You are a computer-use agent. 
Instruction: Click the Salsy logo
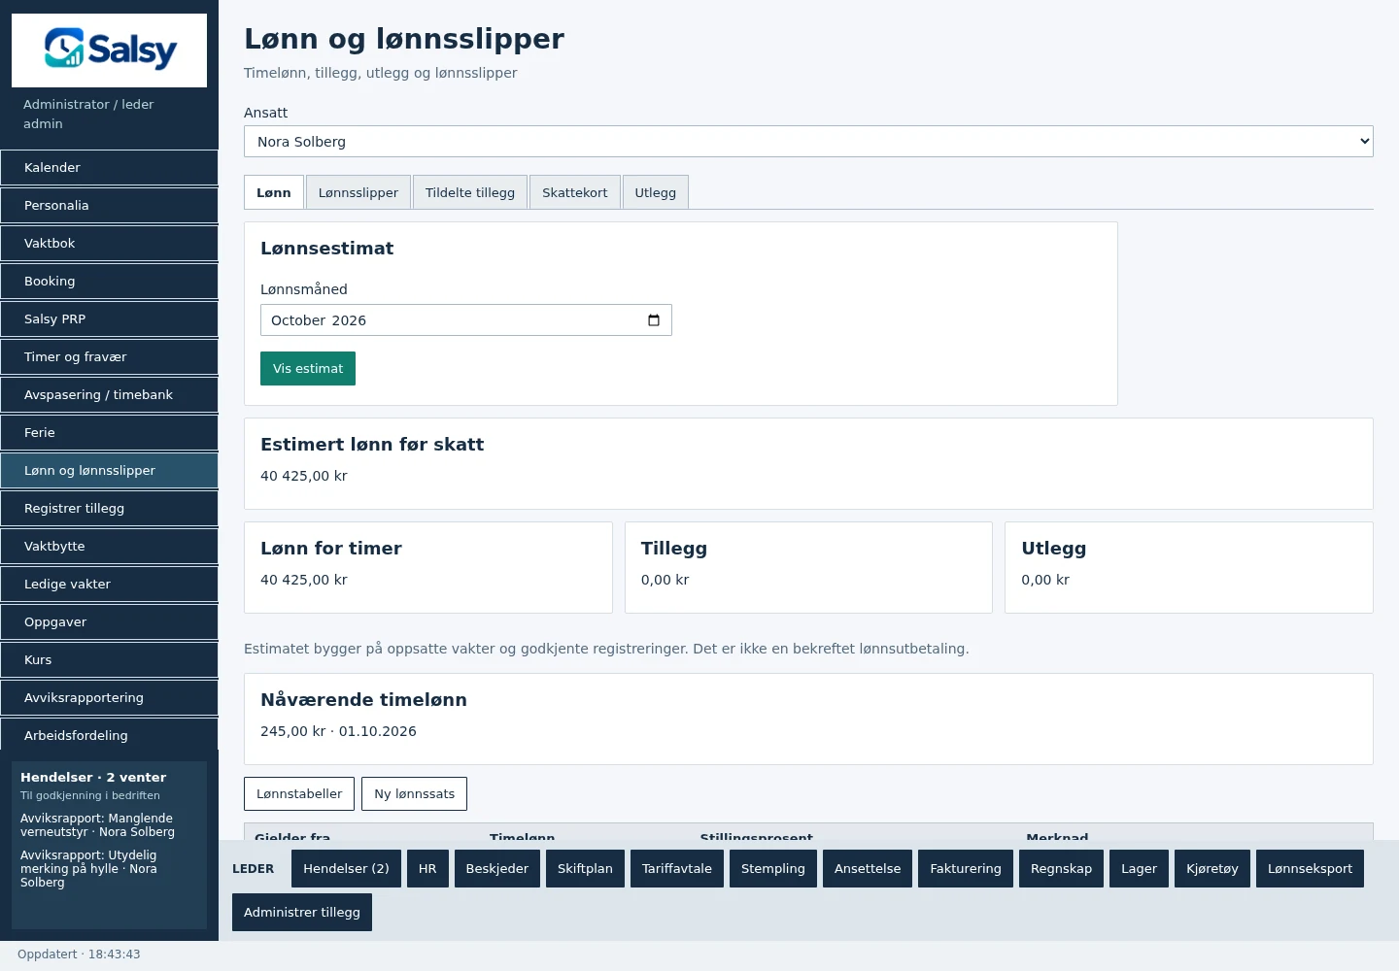coord(109,50)
